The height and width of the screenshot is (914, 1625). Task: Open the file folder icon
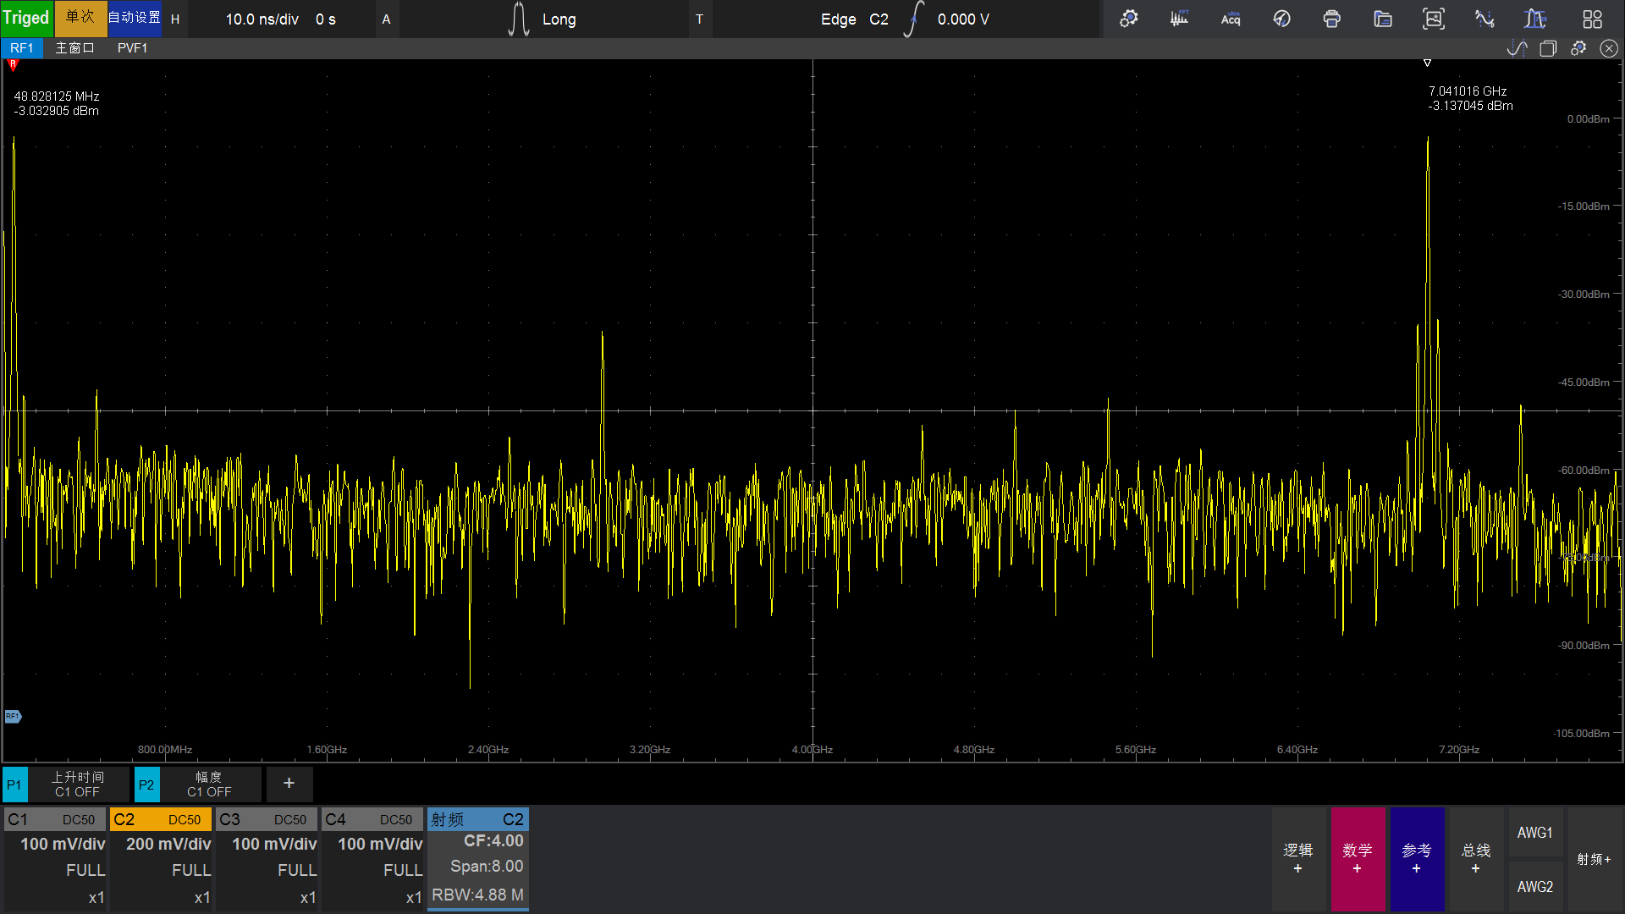[1383, 19]
